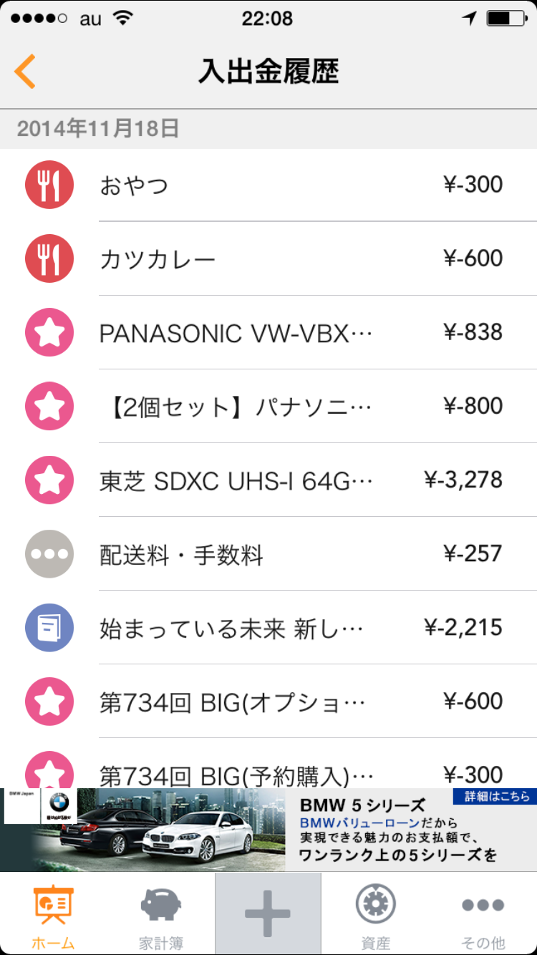Tap the grey dots icon beside 配送料・手数料
This screenshot has height=955, width=537.
coord(49,554)
